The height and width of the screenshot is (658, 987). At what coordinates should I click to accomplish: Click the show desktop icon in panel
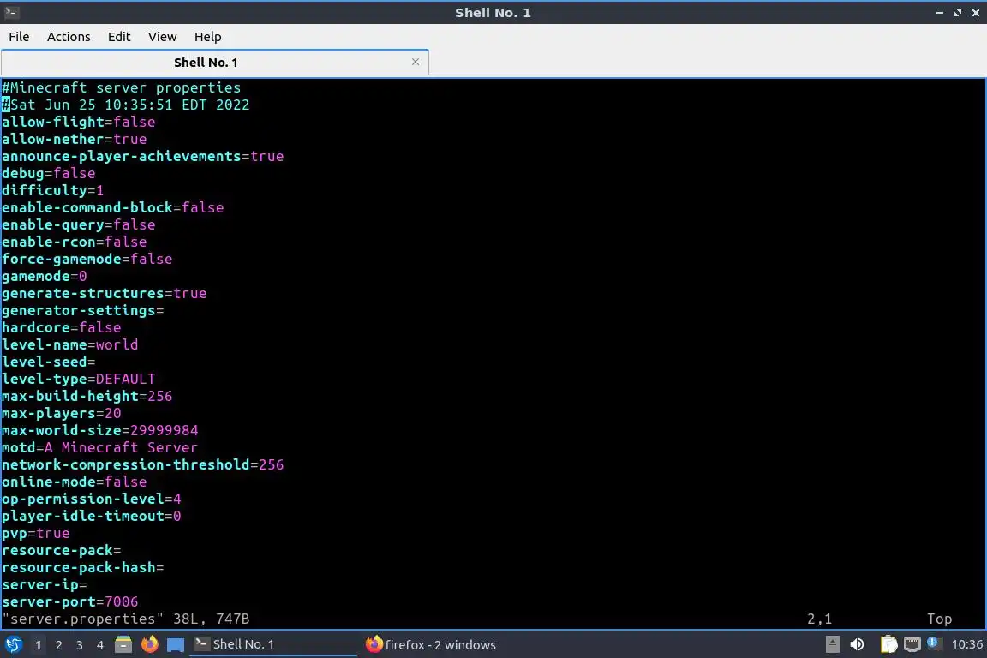[176, 645]
